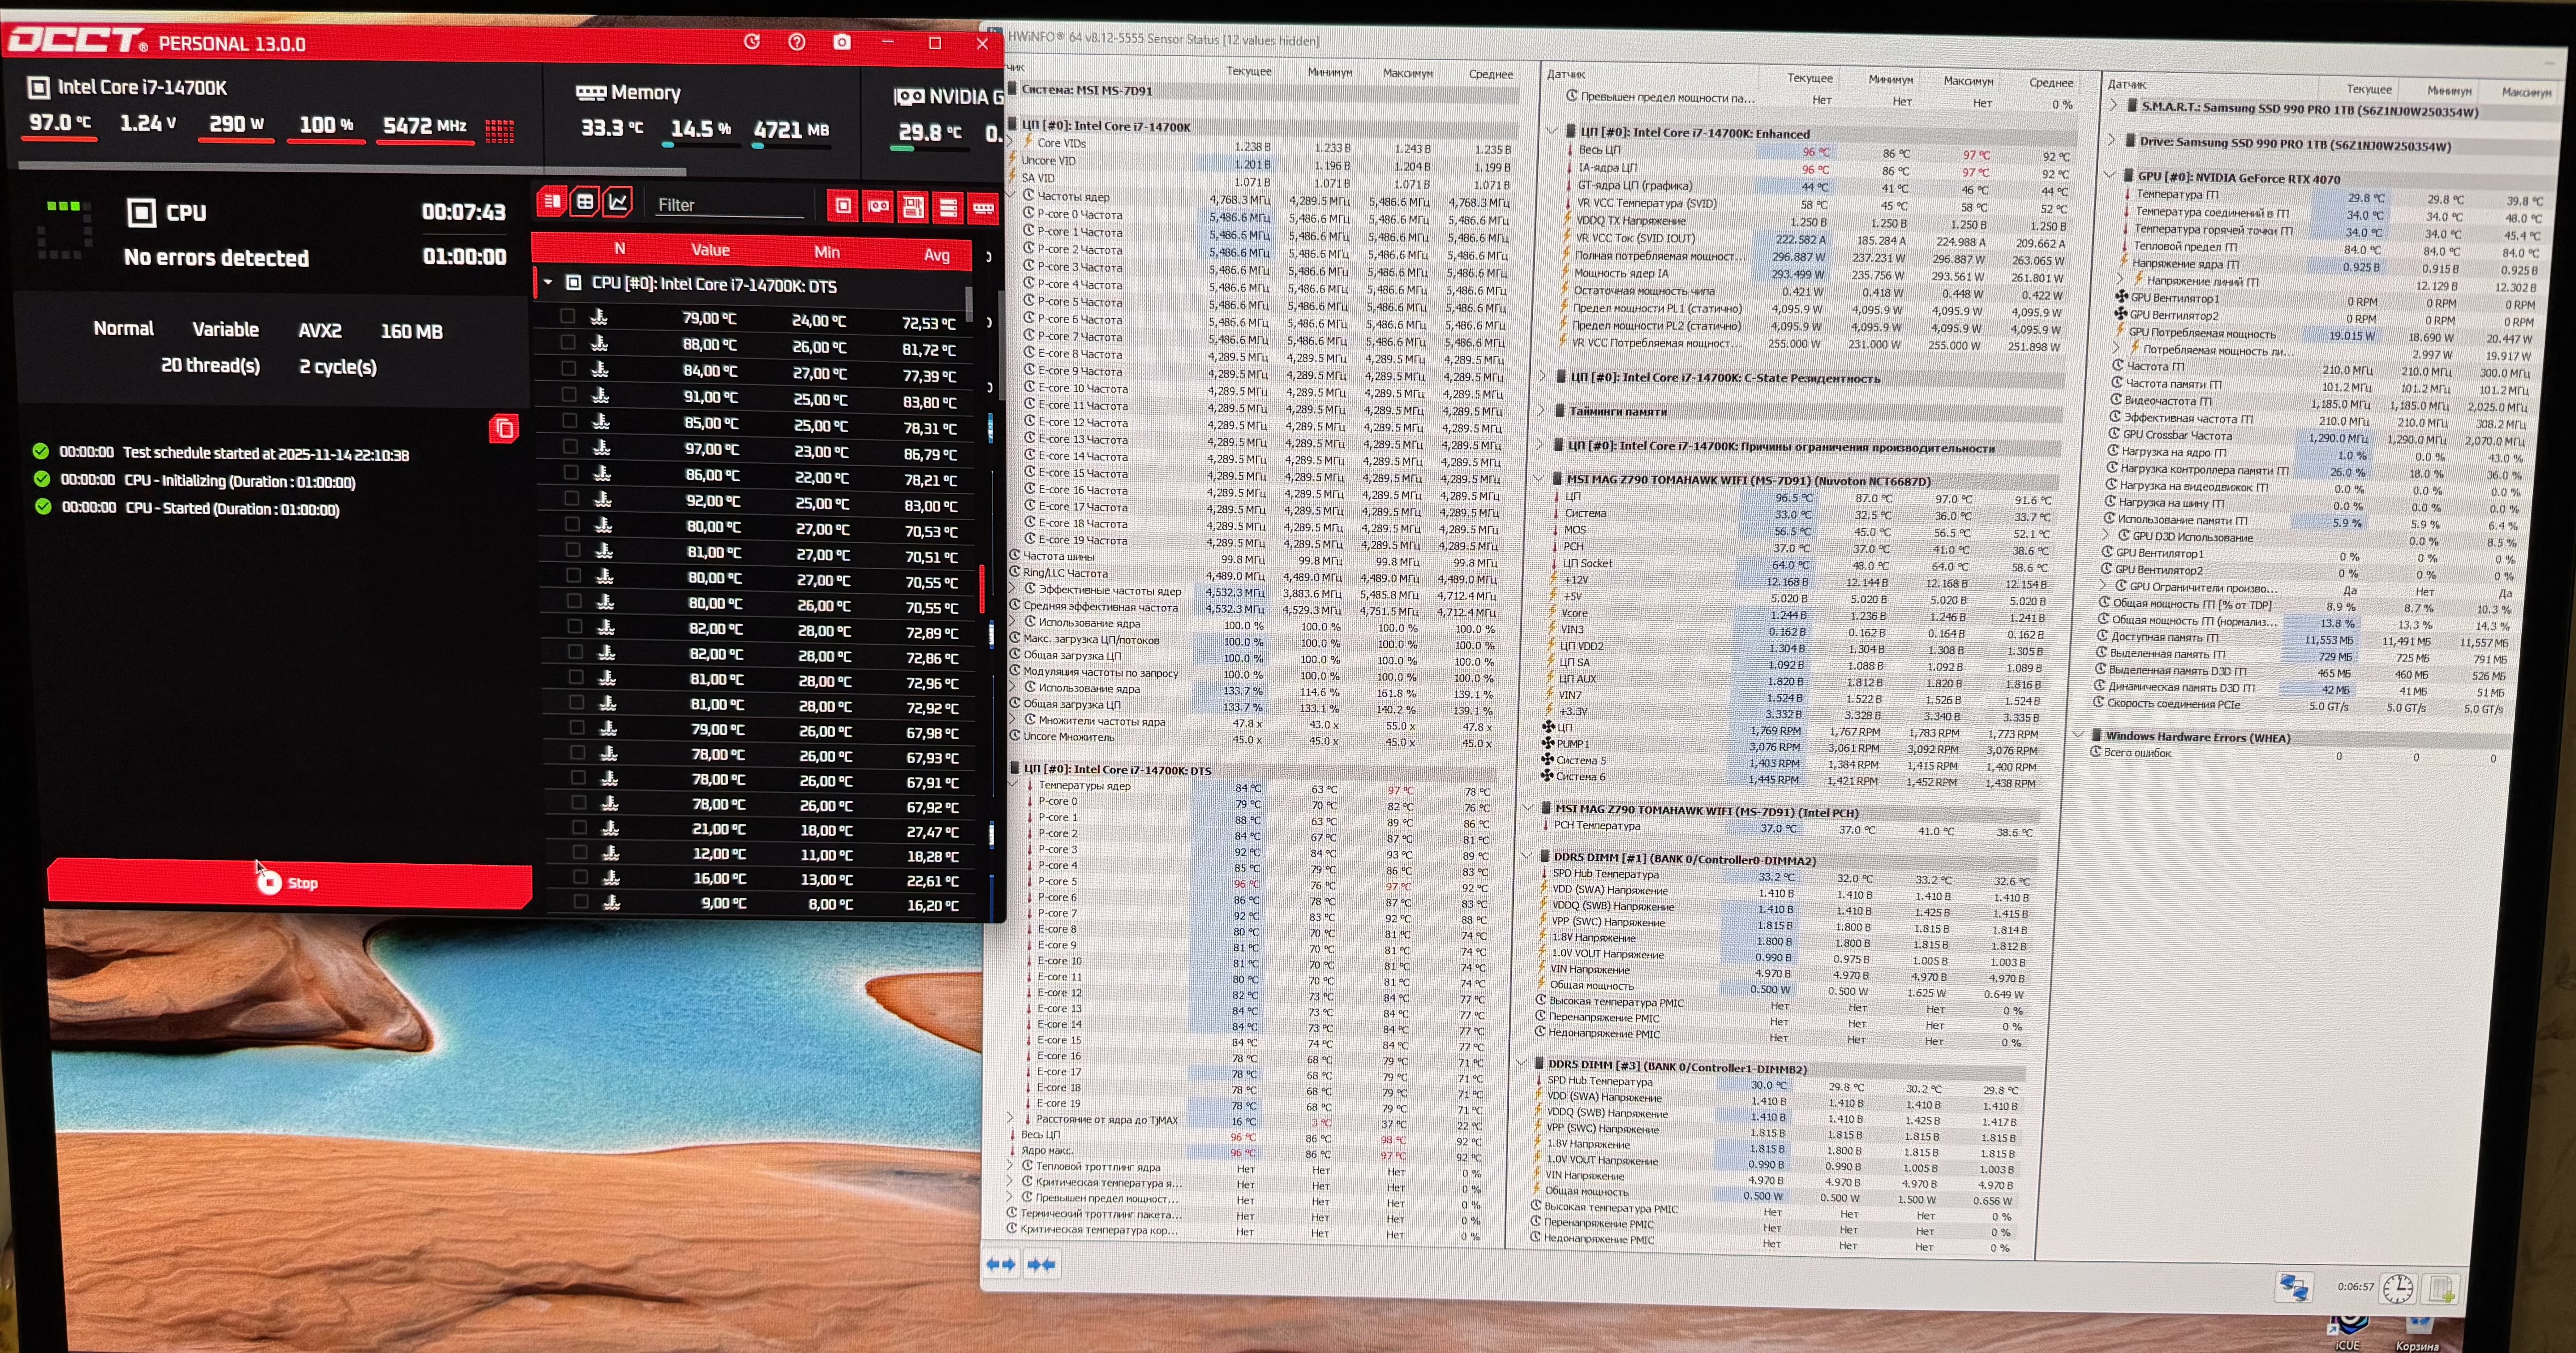Check the box for first 79,00 °C sensor row
This screenshot has height=1353, width=2576.
[x=567, y=317]
